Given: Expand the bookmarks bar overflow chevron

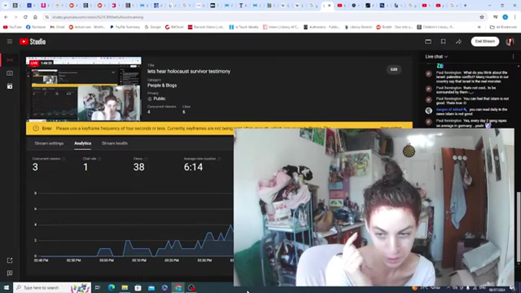Looking at the screenshot, I should (x=479, y=27).
